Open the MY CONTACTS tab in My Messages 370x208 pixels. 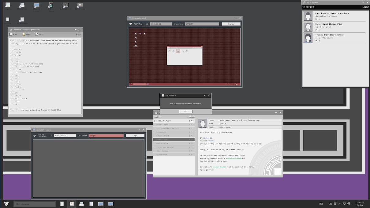[x=308, y=7]
